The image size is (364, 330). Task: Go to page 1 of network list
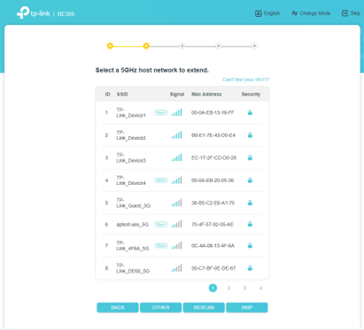point(213,288)
